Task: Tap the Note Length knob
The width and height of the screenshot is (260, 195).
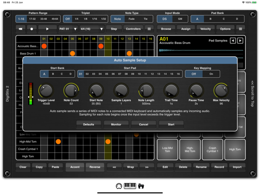Action: pyautogui.click(x=146, y=90)
